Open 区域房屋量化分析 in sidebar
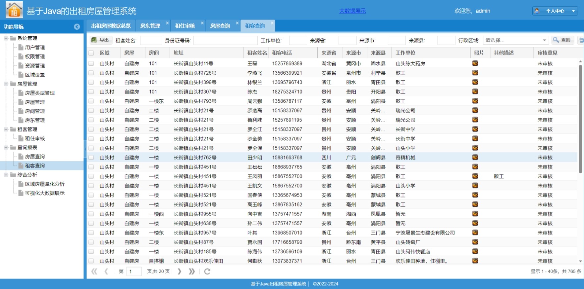The width and height of the screenshot is (584, 289). pyautogui.click(x=45, y=184)
